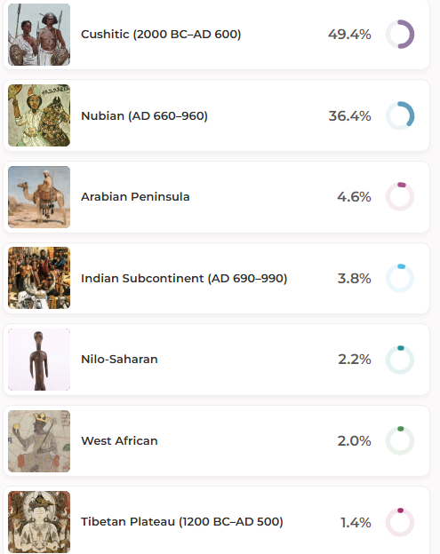Image resolution: width=440 pixels, height=554 pixels.
Task: Click the 3.8% Indian Subcontinent percentage
Action: pos(354,279)
